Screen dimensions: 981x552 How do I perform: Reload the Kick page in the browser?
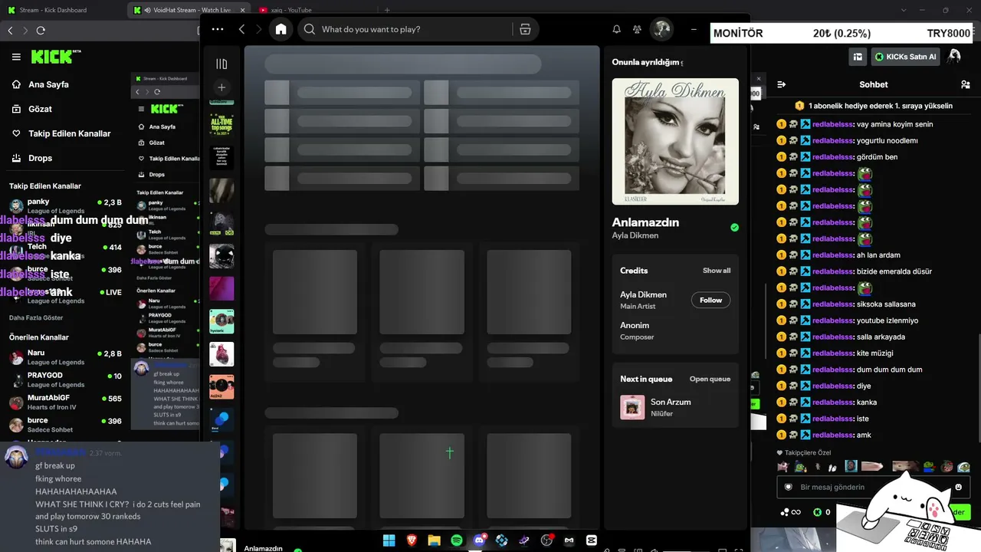[x=41, y=31]
